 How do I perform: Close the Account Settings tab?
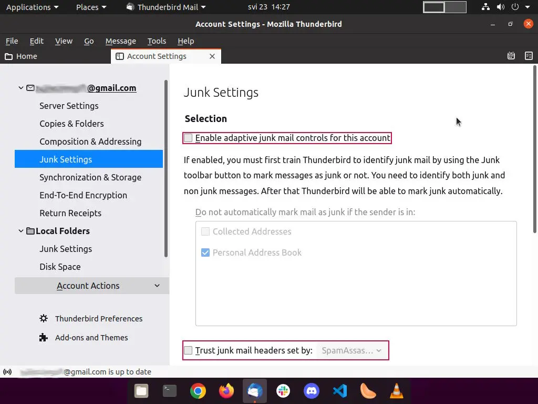pos(212,56)
